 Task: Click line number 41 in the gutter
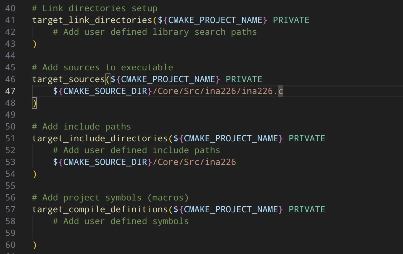point(10,20)
